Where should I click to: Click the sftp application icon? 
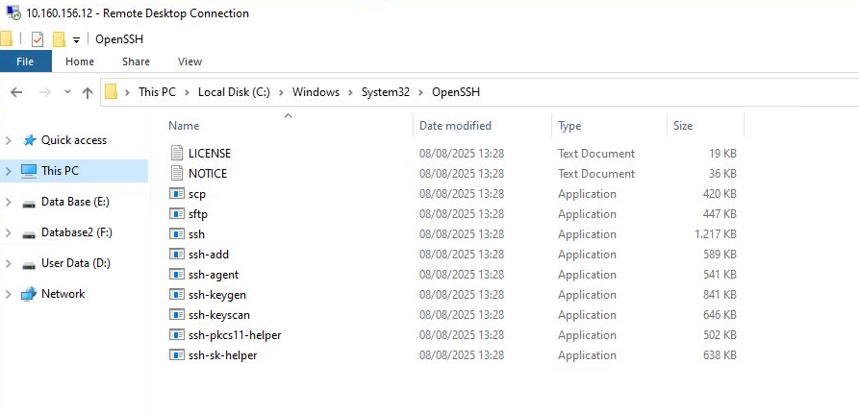coord(176,214)
